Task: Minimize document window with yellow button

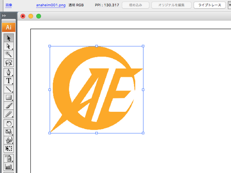Action: click(31, 16)
